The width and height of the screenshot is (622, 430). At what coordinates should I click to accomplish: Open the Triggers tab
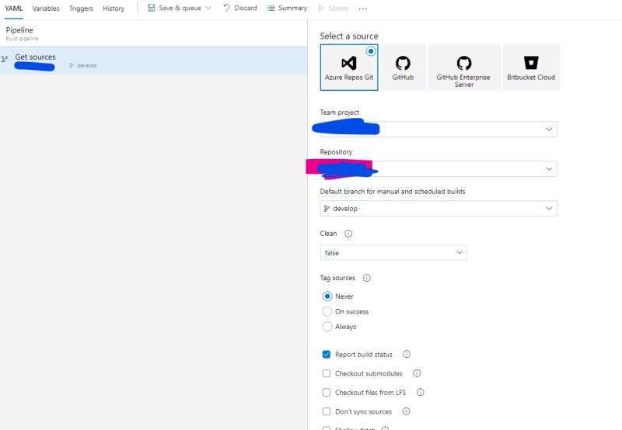point(81,9)
